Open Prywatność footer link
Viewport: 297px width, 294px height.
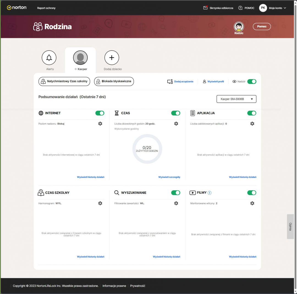pos(137,286)
